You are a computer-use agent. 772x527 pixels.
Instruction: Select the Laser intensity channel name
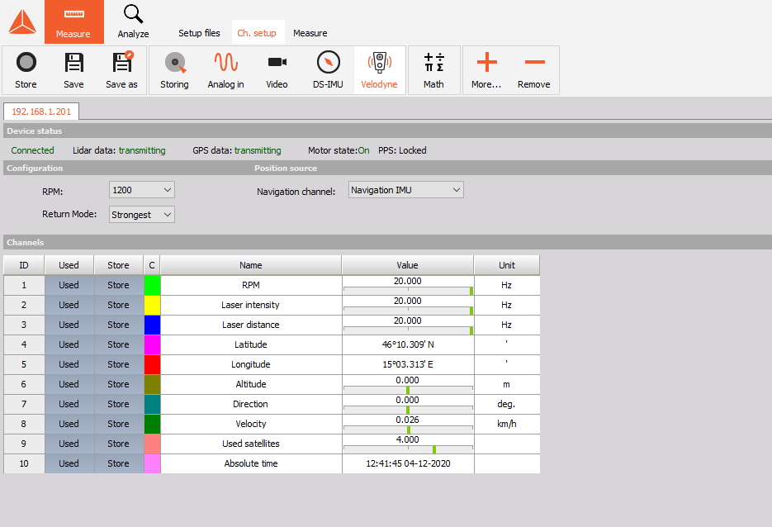point(251,305)
